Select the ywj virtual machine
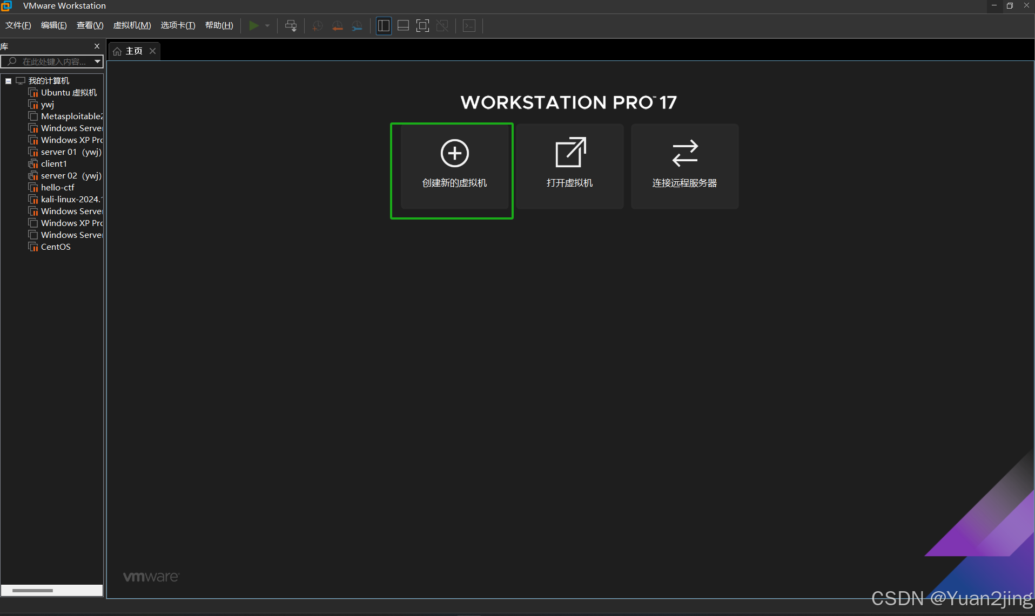Image resolution: width=1035 pixels, height=616 pixels. click(48, 105)
